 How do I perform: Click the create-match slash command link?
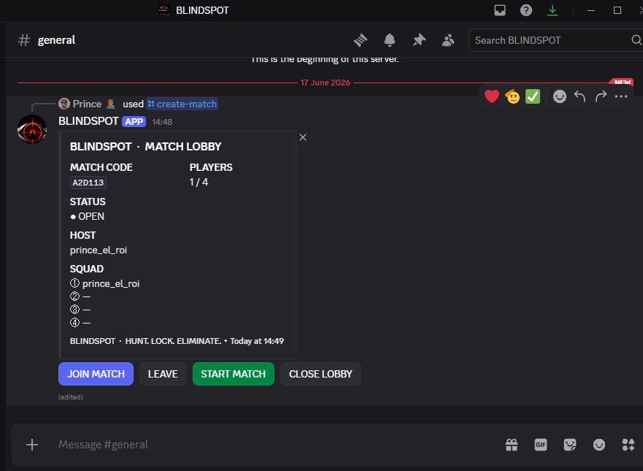pyautogui.click(x=182, y=104)
